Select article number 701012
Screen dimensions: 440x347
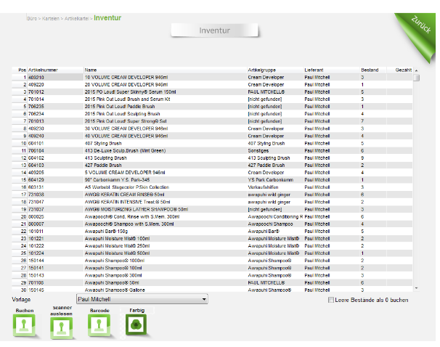point(36,91)
